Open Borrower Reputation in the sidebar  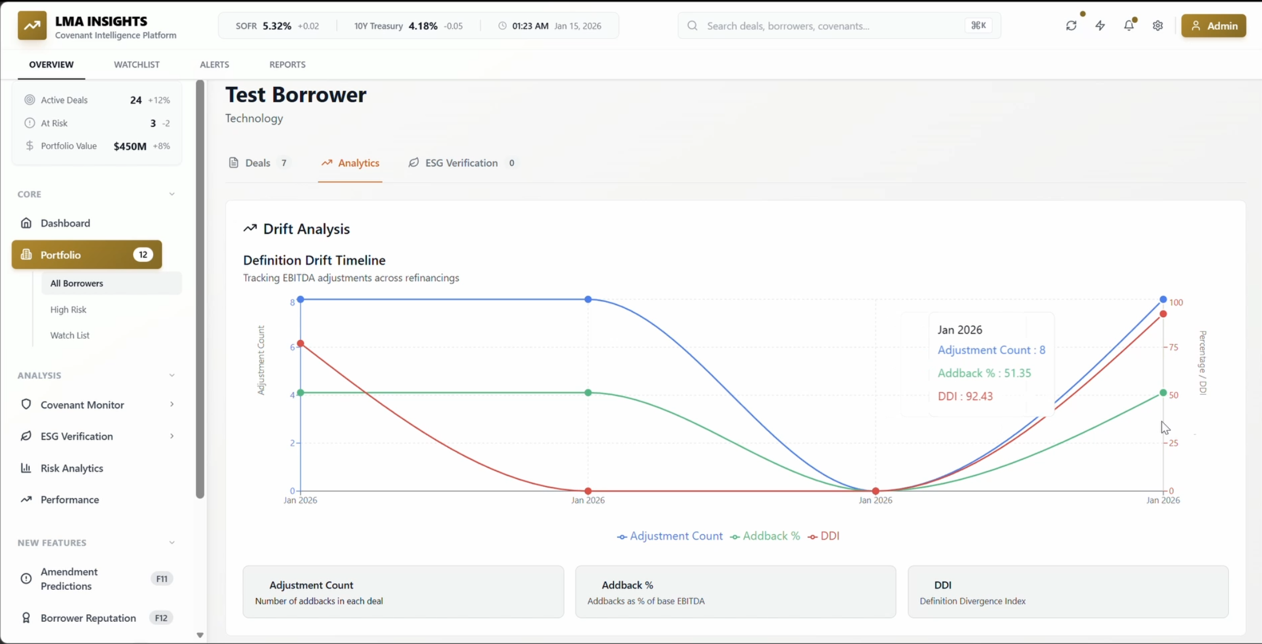(x=88, y=618)
